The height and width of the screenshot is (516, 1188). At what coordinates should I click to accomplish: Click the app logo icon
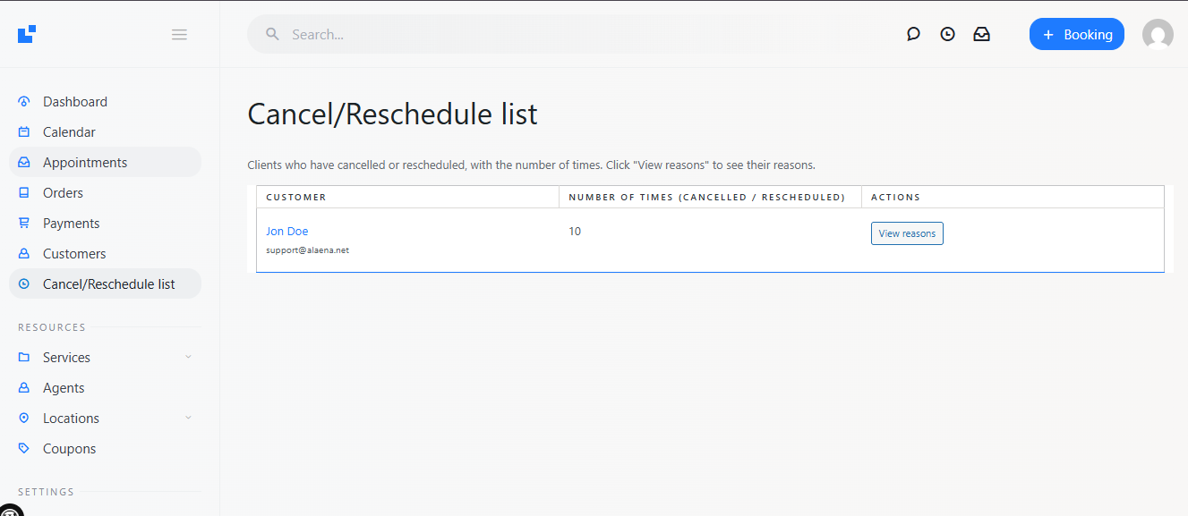[x=27, y=34]
